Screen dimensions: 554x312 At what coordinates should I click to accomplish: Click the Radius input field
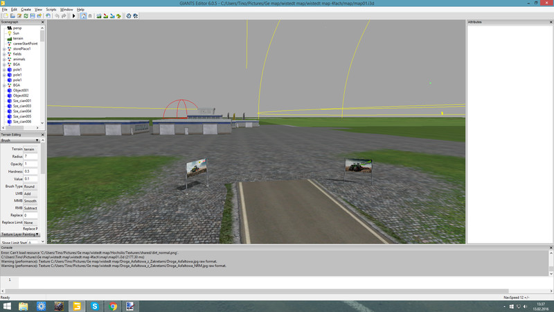[x=31, y=157]
